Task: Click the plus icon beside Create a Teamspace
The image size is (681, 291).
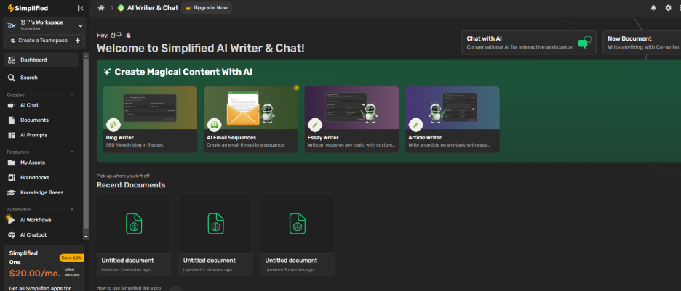Action: pos(78,41)
